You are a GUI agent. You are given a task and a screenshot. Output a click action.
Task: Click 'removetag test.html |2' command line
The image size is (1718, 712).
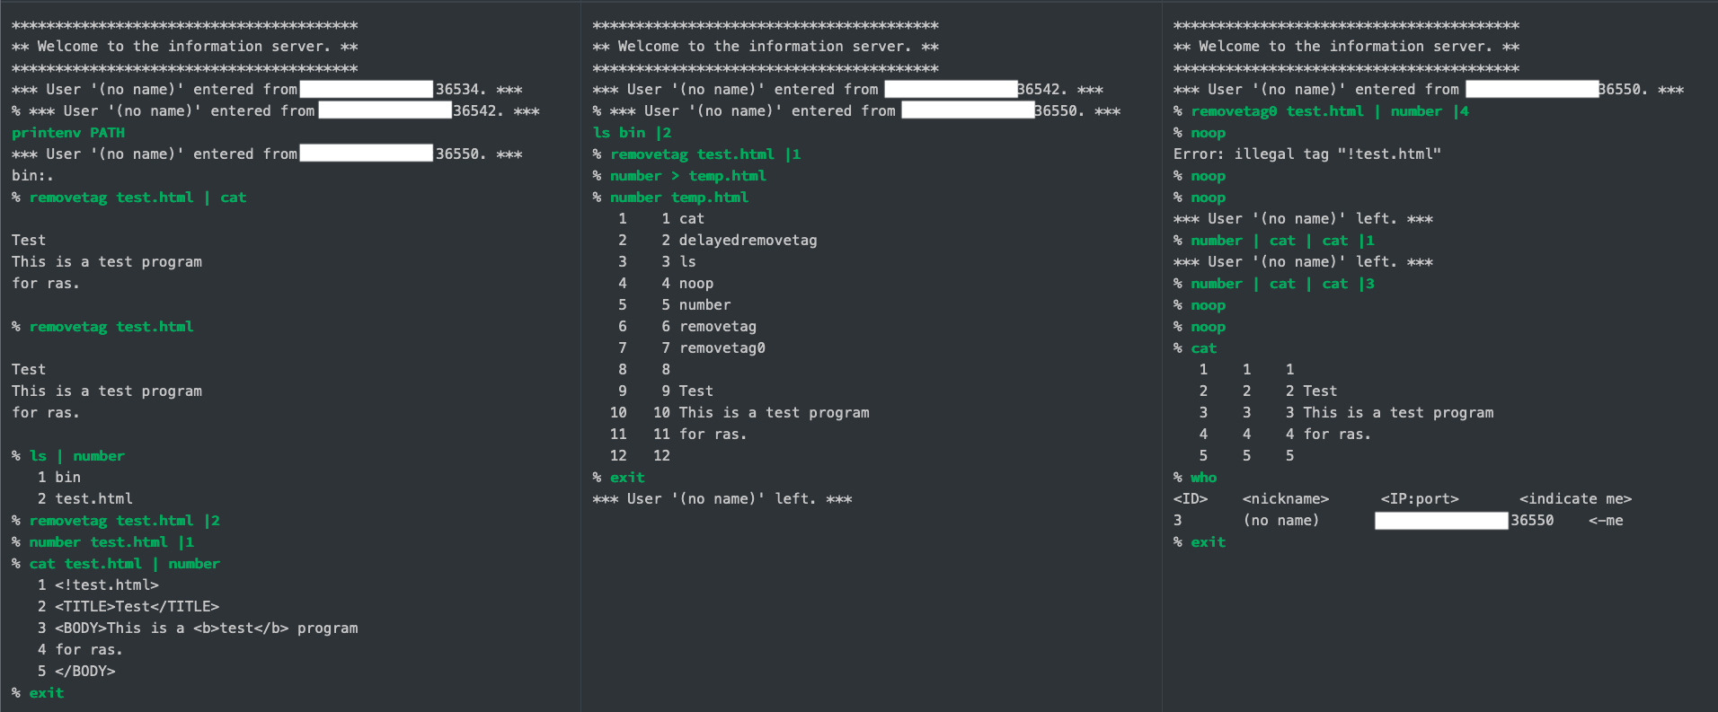125,521
